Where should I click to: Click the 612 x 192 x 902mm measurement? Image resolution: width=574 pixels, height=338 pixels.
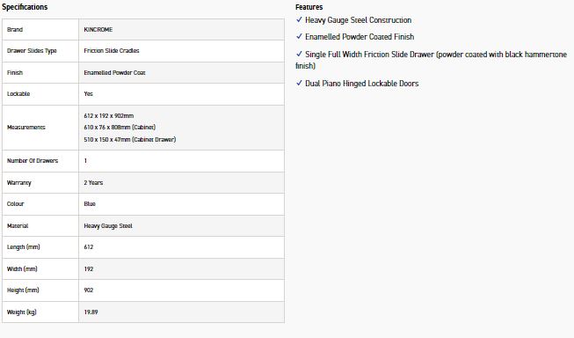pyautogui.click(x=109, y=115)
